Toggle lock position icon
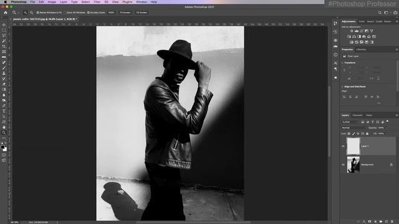Image resolution: width=399 pixels, height=224 pixels. pyautogui.click(x=358, y=134)
